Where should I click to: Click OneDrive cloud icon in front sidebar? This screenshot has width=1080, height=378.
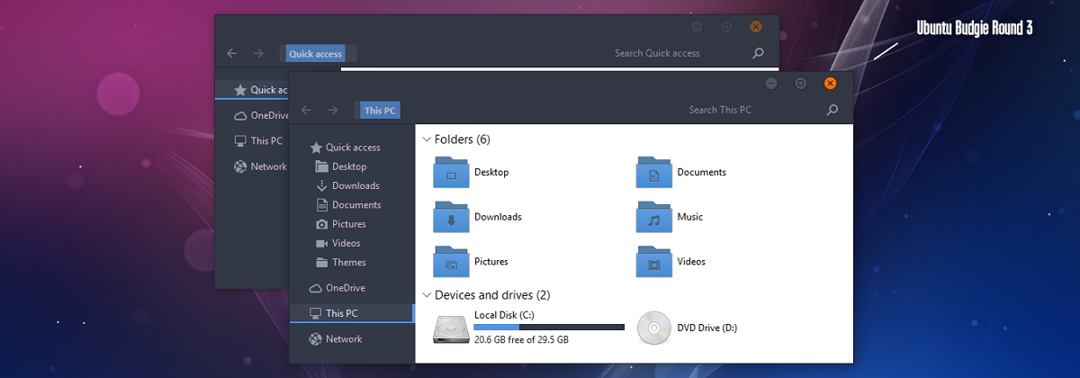[316, 288]
